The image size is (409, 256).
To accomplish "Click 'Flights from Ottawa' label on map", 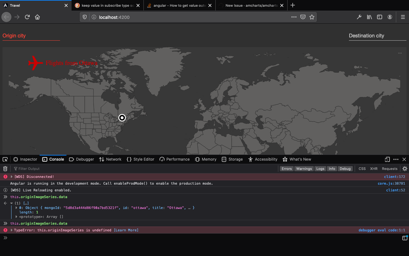I will [72, 63].
